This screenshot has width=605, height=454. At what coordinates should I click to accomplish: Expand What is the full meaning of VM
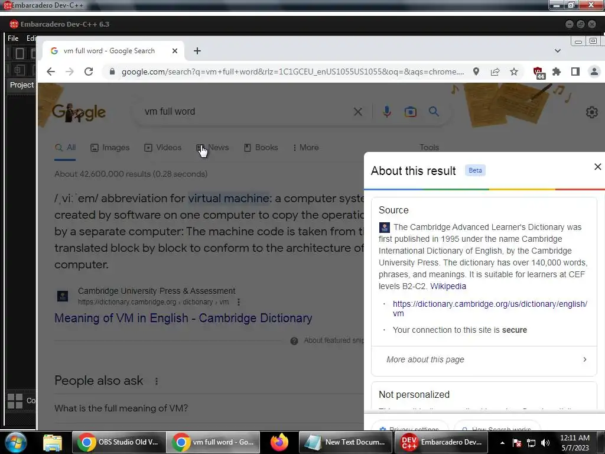209,408
